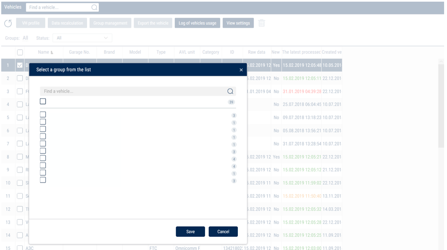Click the Garage No. column header
The image size is (447, 250).
[79, 52]
